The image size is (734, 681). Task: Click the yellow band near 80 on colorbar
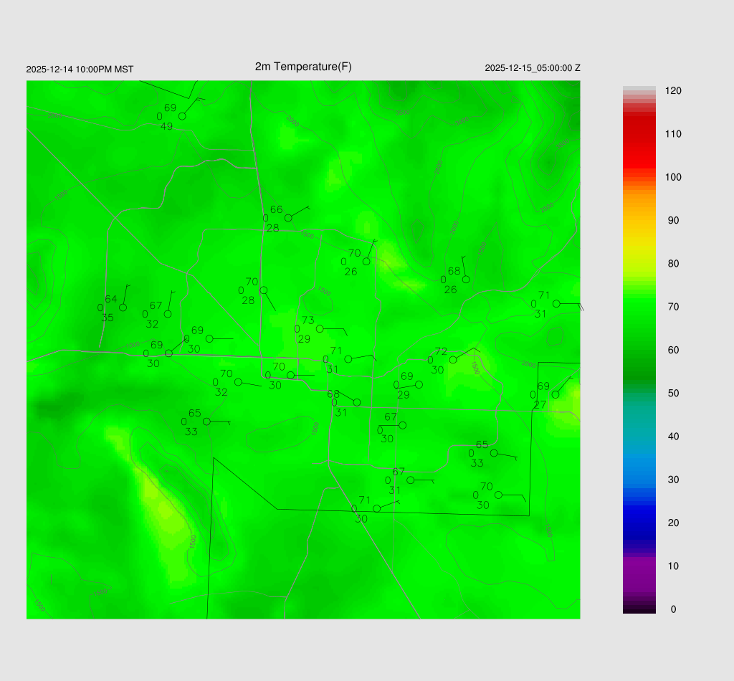coord(639,264)
